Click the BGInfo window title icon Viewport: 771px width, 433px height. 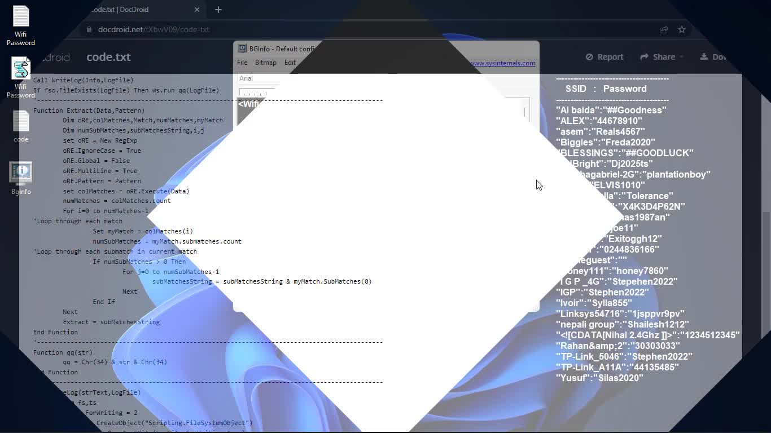pos(242,49)
